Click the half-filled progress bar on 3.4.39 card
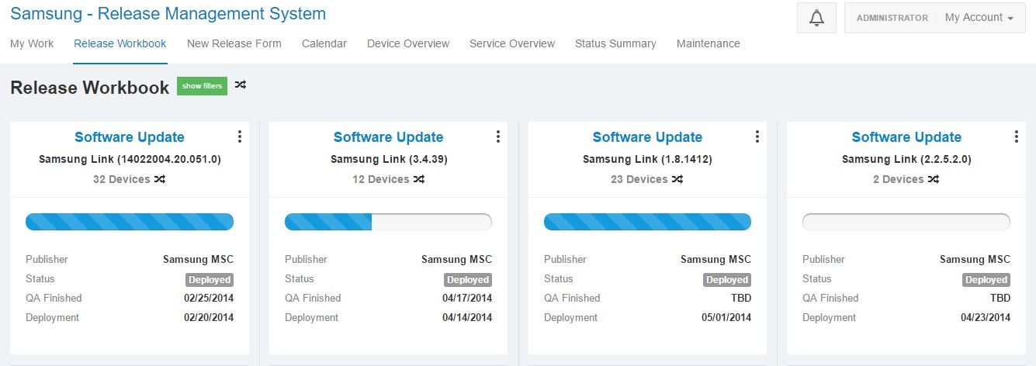This screenshot has height=366, width=1036. [388, 222]
